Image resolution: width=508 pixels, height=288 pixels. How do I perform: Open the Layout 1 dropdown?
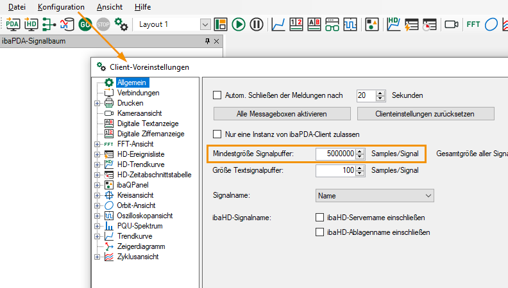pos(205,24)
